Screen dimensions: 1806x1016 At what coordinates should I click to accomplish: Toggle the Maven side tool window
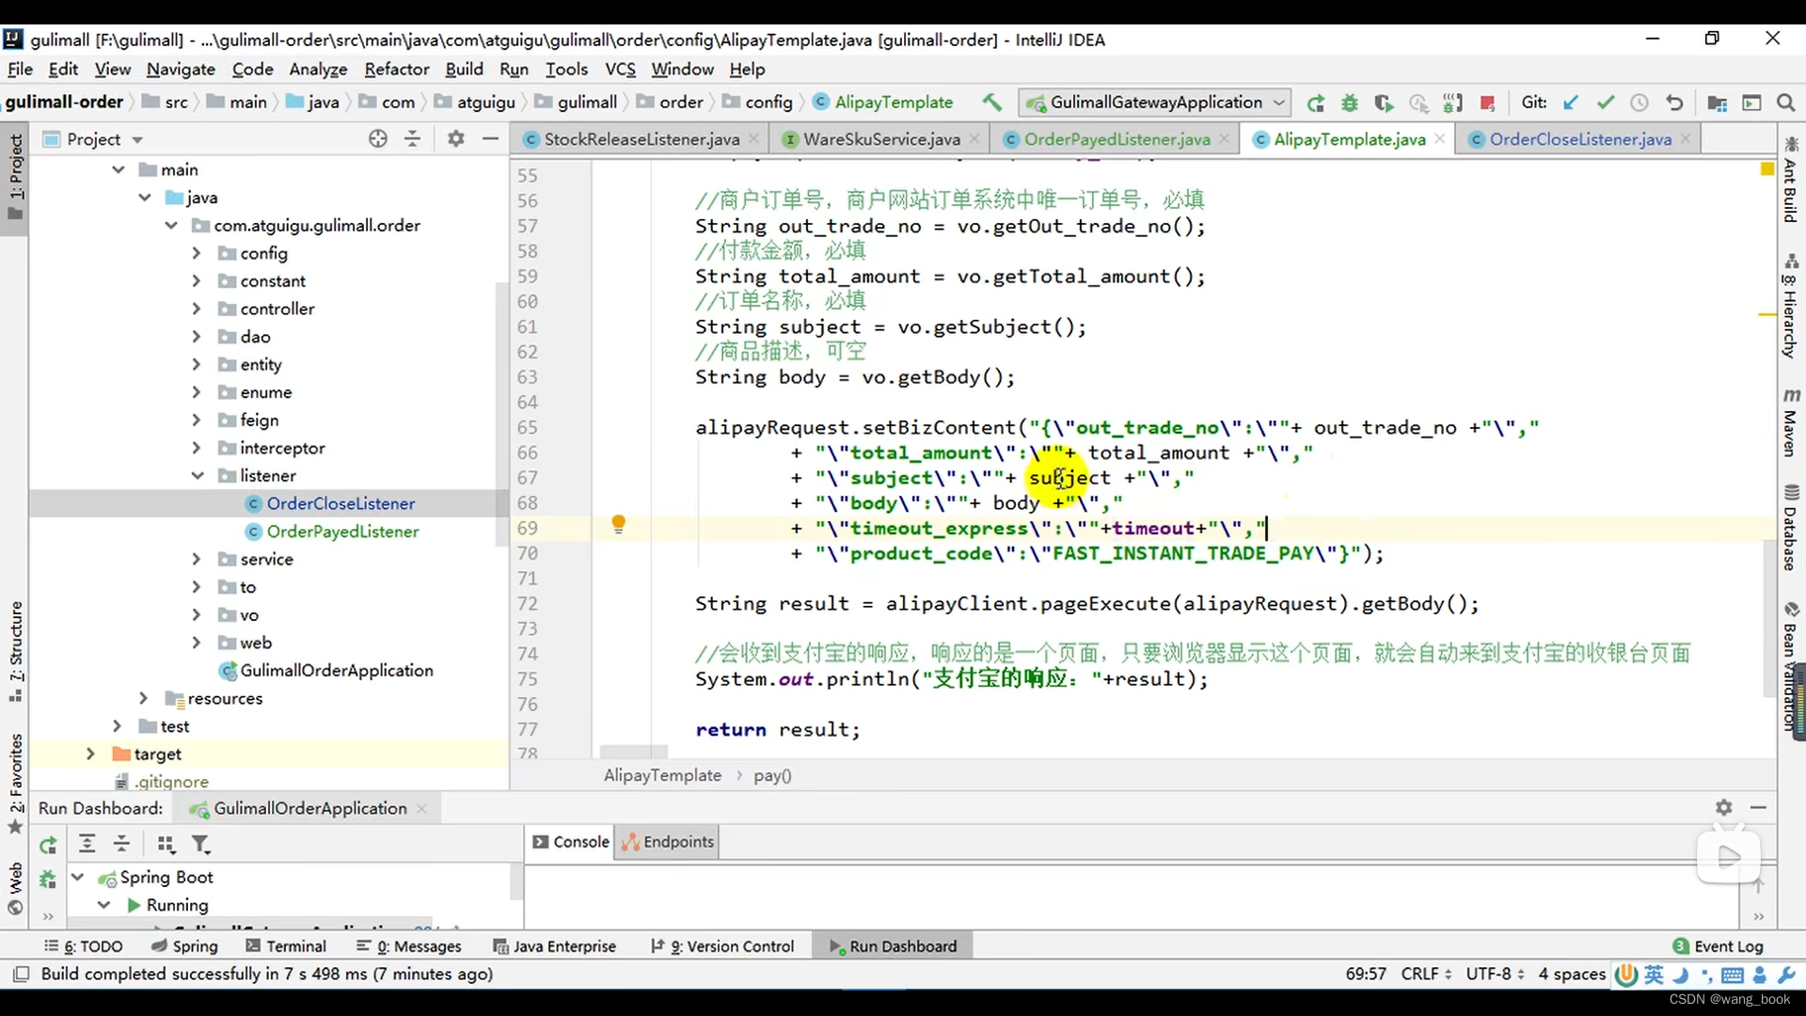[x=1790, y=421]
